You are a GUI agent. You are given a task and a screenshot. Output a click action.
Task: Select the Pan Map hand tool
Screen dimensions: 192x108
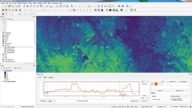click(x=24, y=6)
